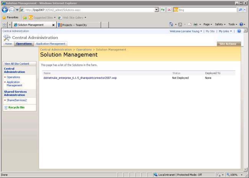Open the My Links dropdown

(x=225, y=31)
